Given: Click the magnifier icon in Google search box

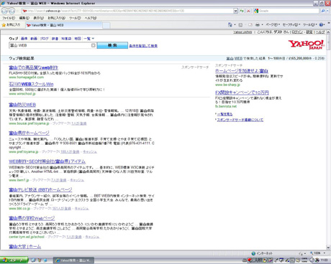Looking at the screenshot, I should (323, 11).
